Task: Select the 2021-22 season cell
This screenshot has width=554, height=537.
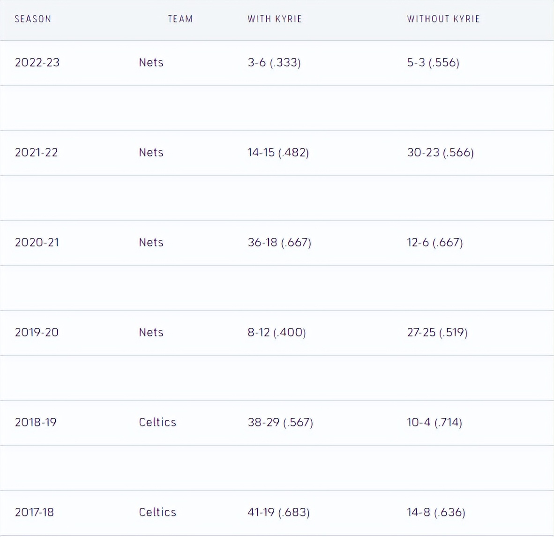Action: pos(36,152)
